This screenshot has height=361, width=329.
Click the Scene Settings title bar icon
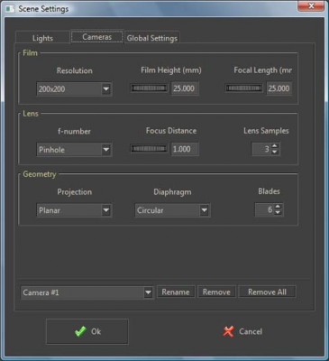(10, 9)
